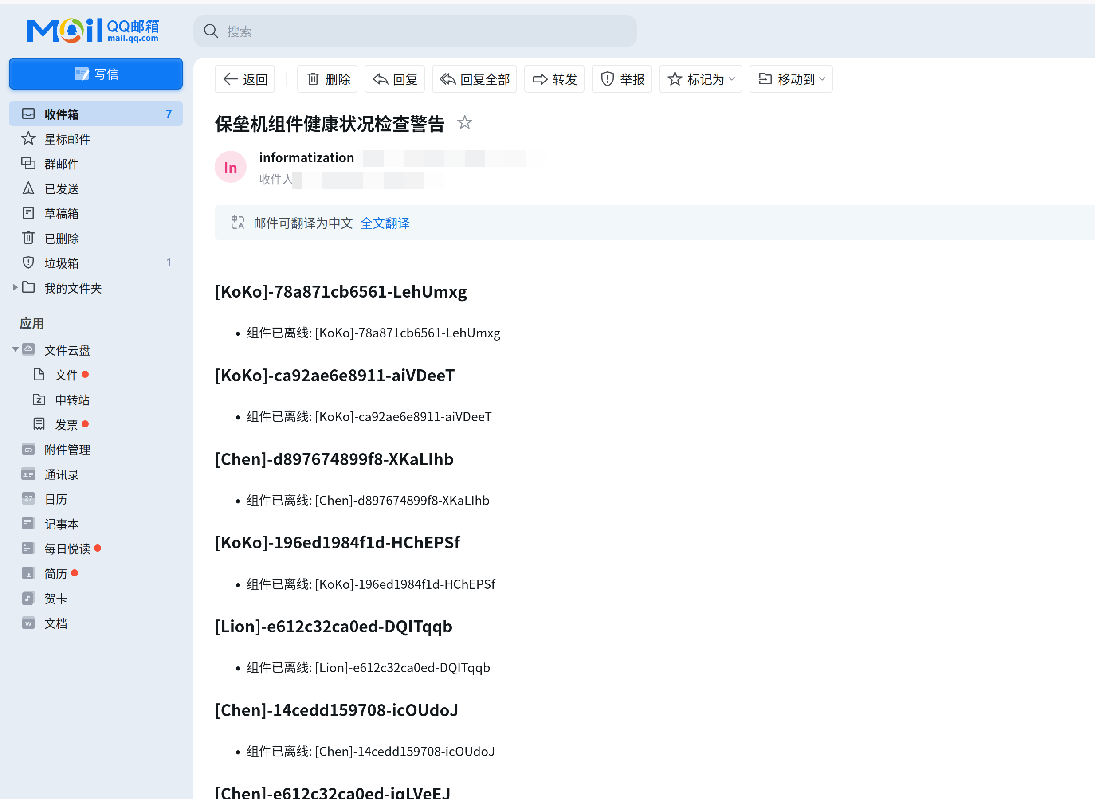This screenshot has height=799, width=1095.
Task: Click the full-text translate link
Action: pos(385,223)
